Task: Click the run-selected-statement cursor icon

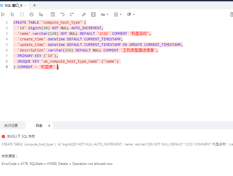Action: pos(12,14)
